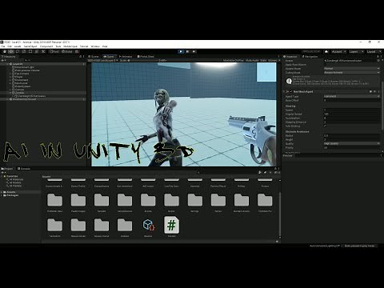The height and width of the screenshot is (288, 384).
Task: Open the Culling Mode dropdown
Action: [352, 73]
